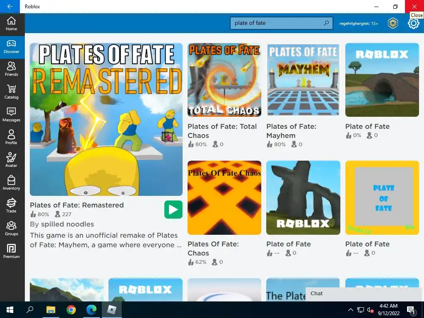Open Messages from the sidebar
Image resolution: width=424 pixels, height=318 pixels.
click(x=11, y=115)
